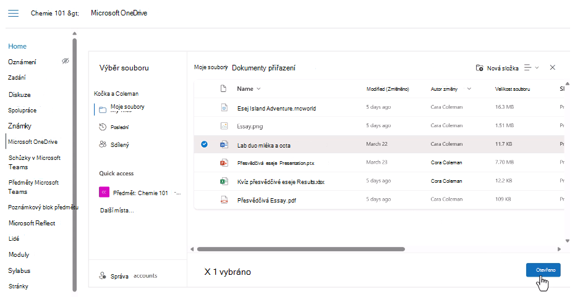Screen dimensions: 575x297
Task: Expand the Name column sort dropdown
Action: tap(258, 89)
